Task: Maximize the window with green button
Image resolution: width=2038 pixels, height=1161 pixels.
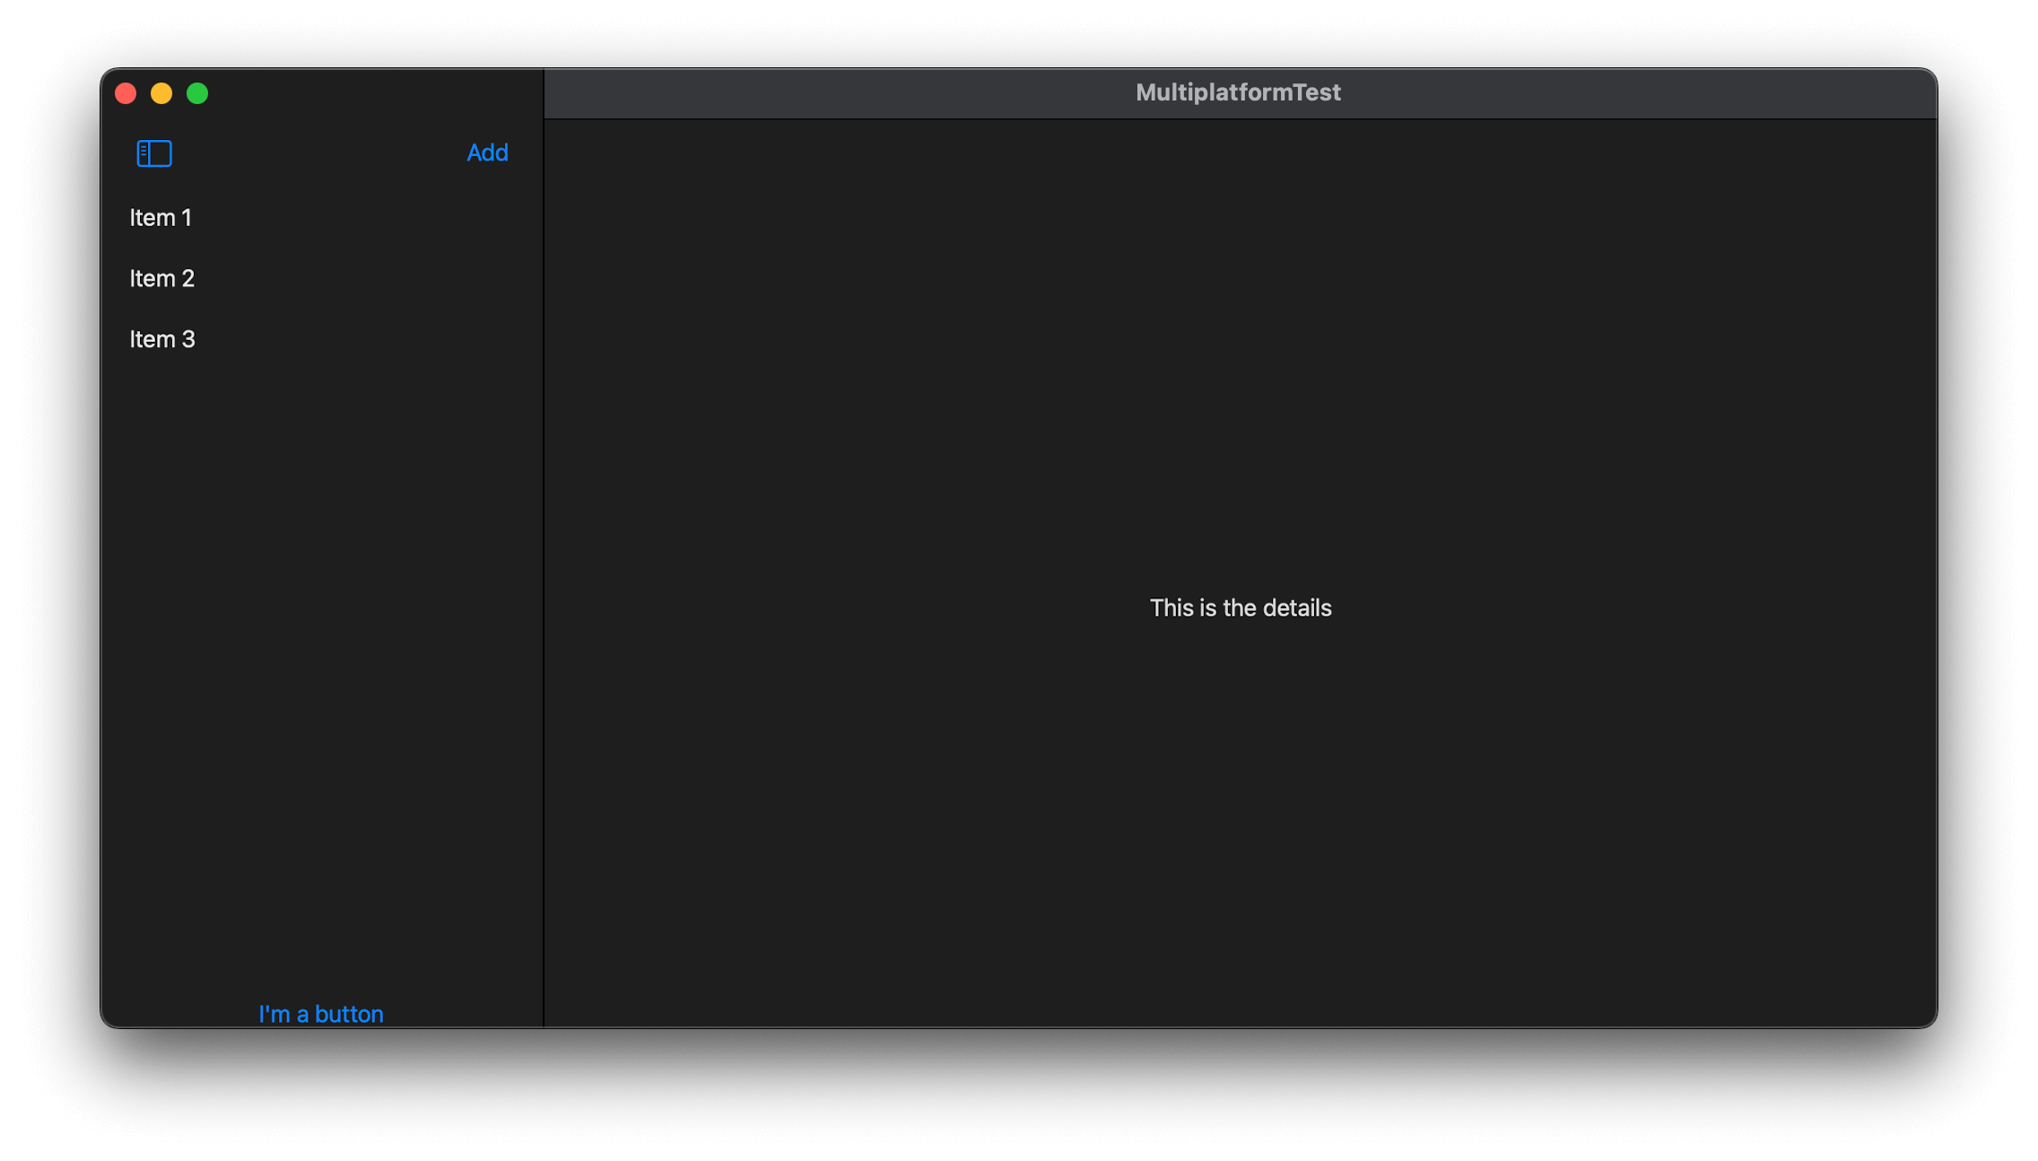Action: tap(197, 93)
